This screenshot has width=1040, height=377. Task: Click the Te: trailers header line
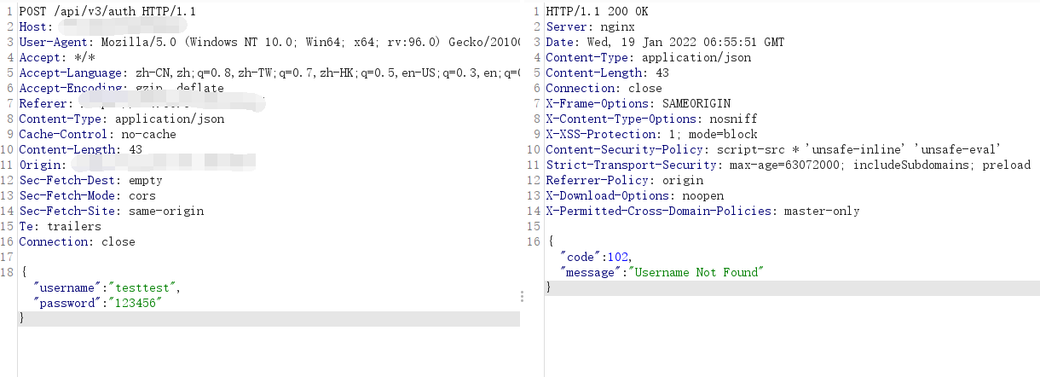(x=61, y=227)
